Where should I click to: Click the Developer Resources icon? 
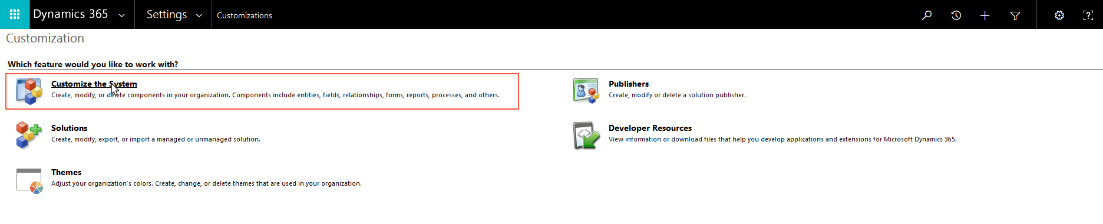(586, 136)
